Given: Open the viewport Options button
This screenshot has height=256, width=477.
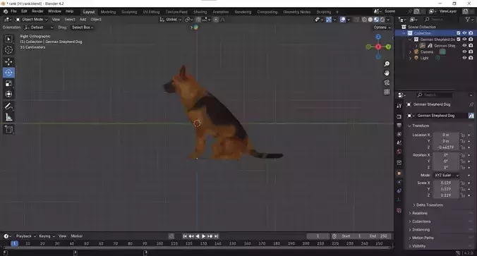Looking at the screenshot, I should click(382, 28).
